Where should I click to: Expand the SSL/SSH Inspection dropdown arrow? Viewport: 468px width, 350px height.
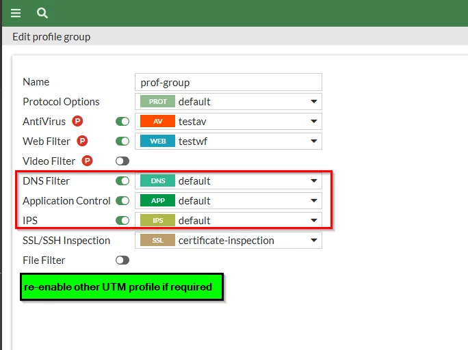[x=313, y=241]
